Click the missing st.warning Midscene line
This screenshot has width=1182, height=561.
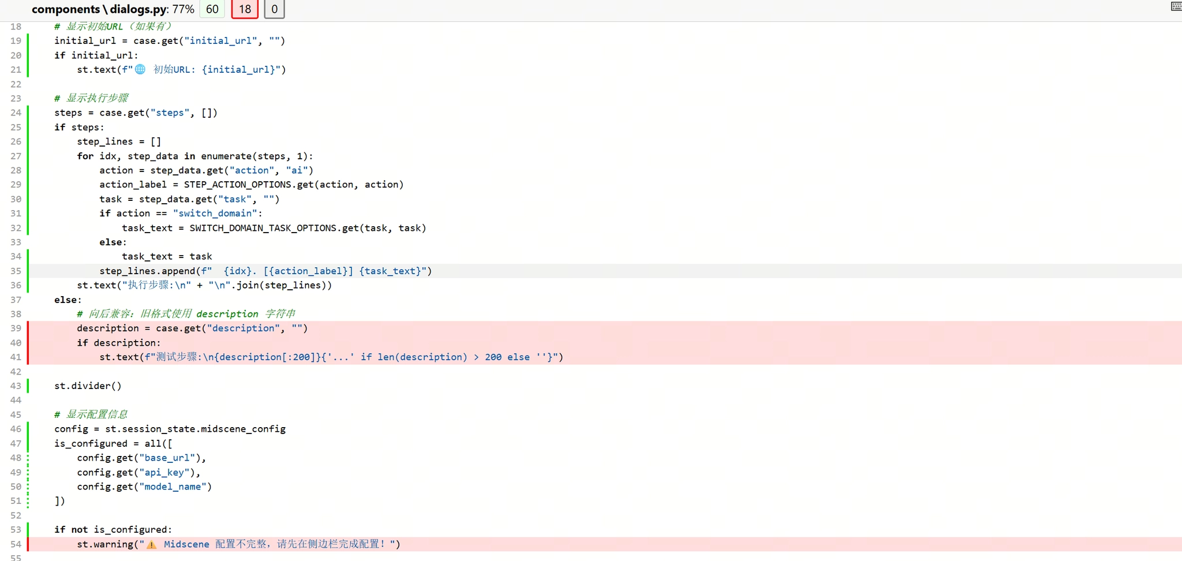[x=238, y=544]
